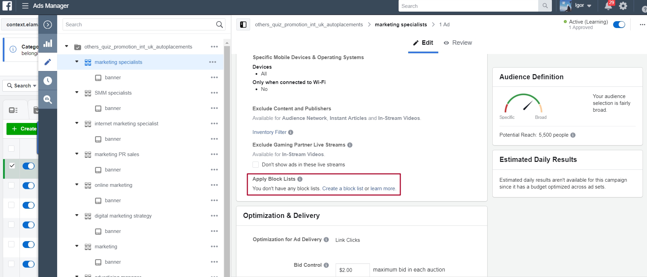Click the Bid Control amount field
Screen dimensions: 647x277
(x=352, y=270)
